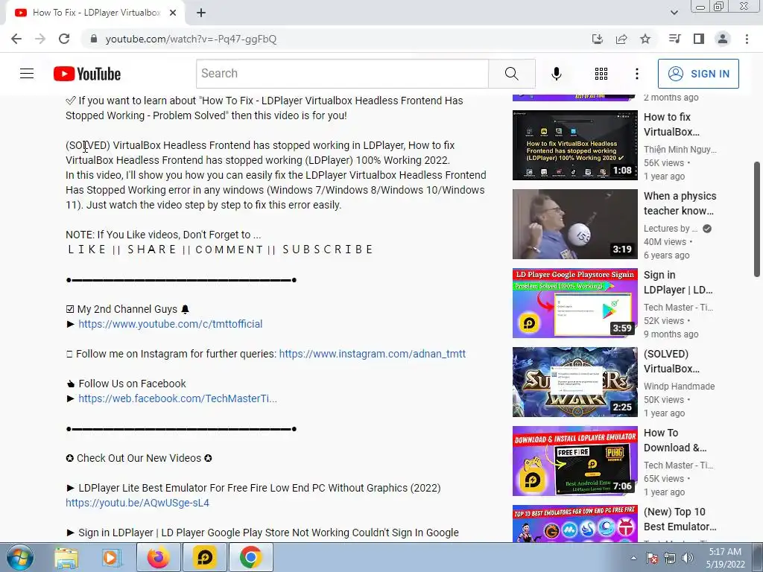Open the TechMasterTi Facebook link
Image resolution: width=763 pixels, height=572 pixels.
pos(177,398)
